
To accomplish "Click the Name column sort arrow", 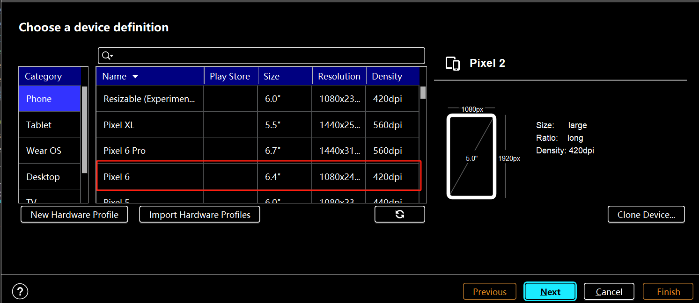I will pyautogui.click(x=135, y=77).
